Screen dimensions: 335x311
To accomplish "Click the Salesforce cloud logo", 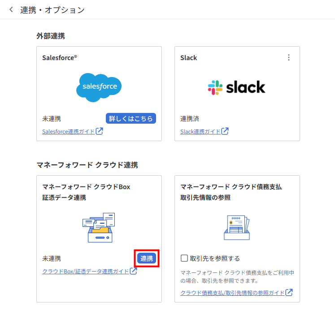I will click(x=99, y=86).
